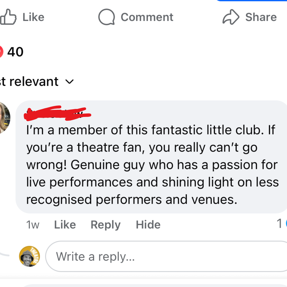Focus the "Write a reply..." field
This screenshot has height=287, width=287.
click(x=165, y=256)
